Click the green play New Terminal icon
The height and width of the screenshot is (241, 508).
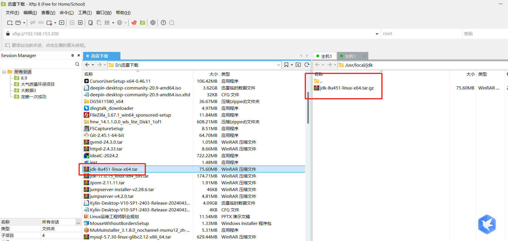[62, 23]
